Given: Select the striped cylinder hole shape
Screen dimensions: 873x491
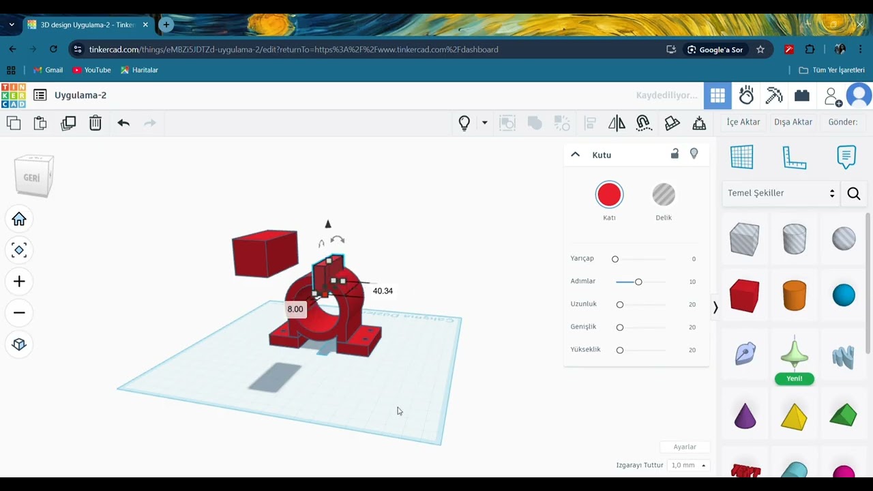Looking at the screenshot, I should coord(795,239).
